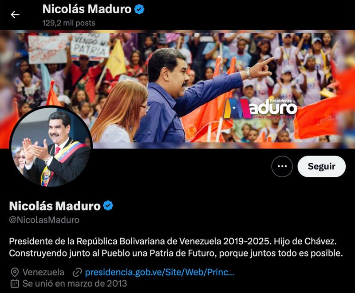Image resolution: width=355 pixels, height=293 pixels.
Task: Click the 'Se unió en marzo de 2013' text
Action: [75, 284]
